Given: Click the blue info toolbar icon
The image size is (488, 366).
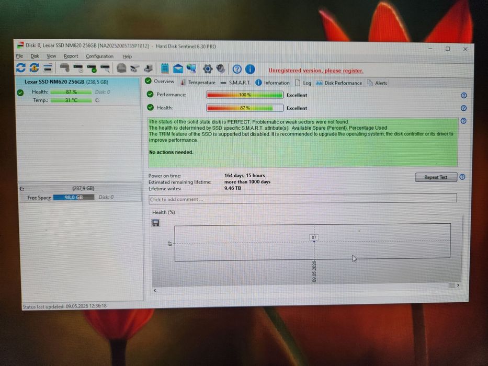Looking at the screenshot, I should (250, 69).
